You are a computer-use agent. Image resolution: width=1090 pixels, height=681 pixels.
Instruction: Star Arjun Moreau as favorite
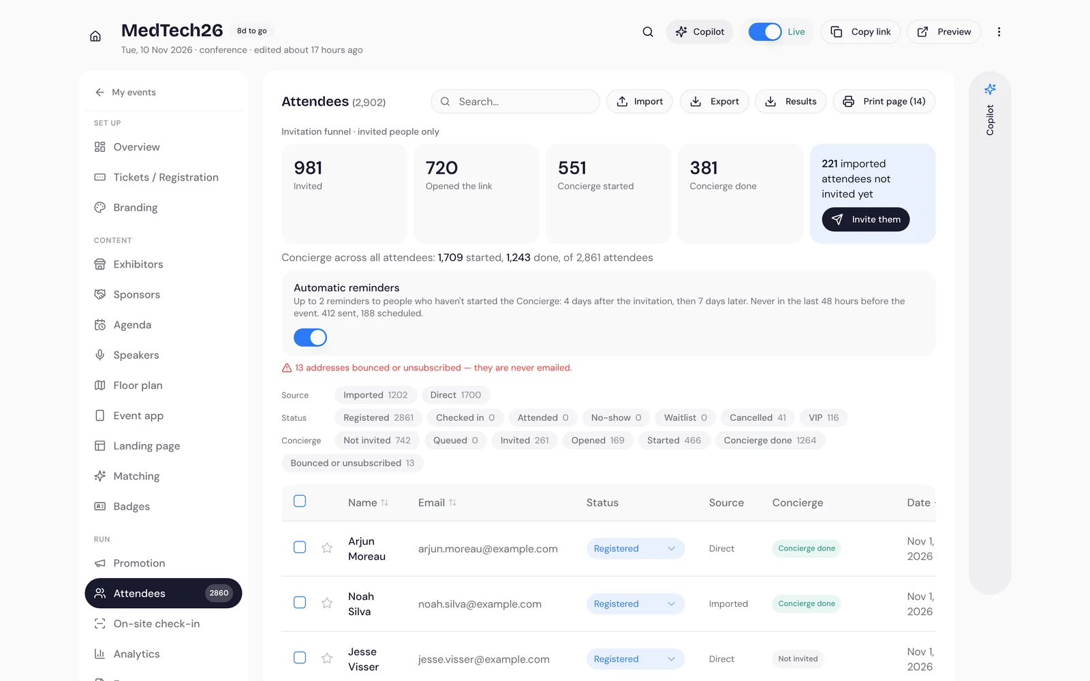pos(327,548)
